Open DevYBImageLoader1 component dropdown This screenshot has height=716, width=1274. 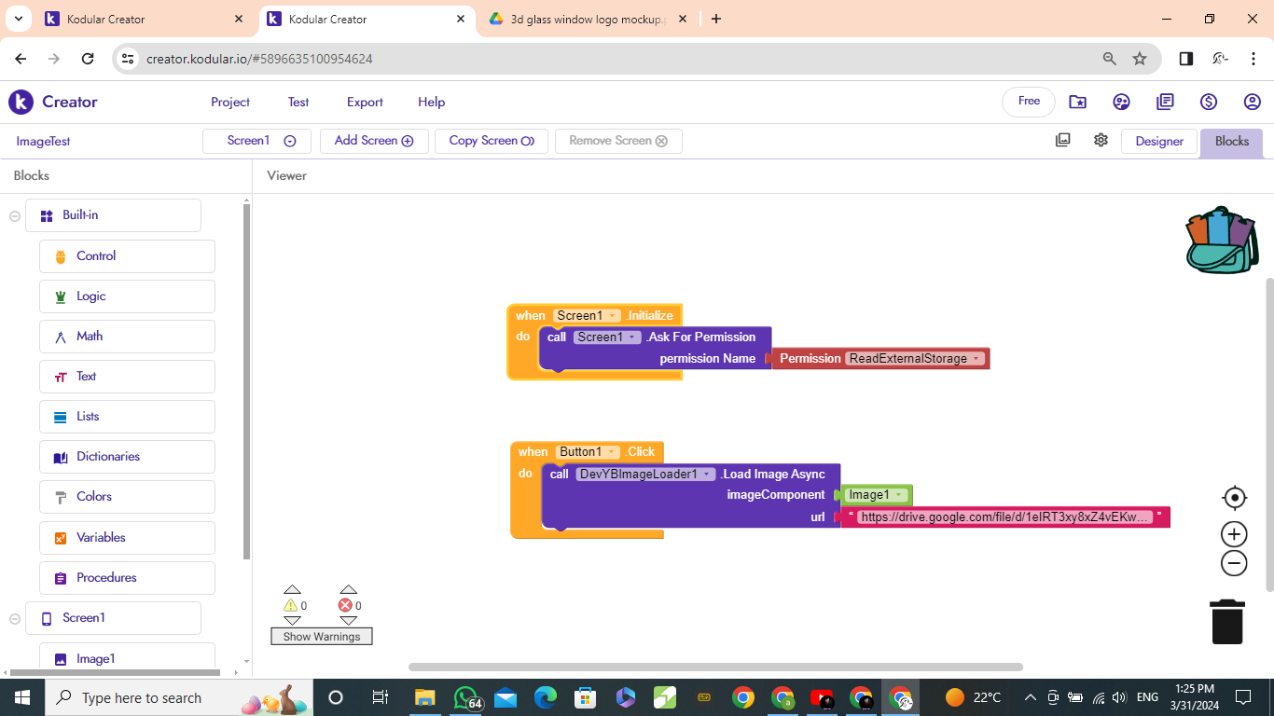pos(645,475)
